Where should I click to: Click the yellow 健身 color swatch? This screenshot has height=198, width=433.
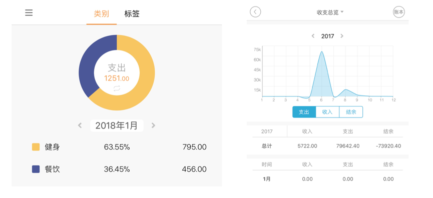[36, 147]
